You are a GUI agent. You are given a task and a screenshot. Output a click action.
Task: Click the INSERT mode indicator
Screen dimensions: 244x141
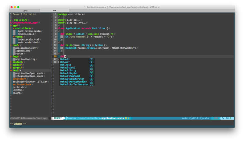click(58, 118)
